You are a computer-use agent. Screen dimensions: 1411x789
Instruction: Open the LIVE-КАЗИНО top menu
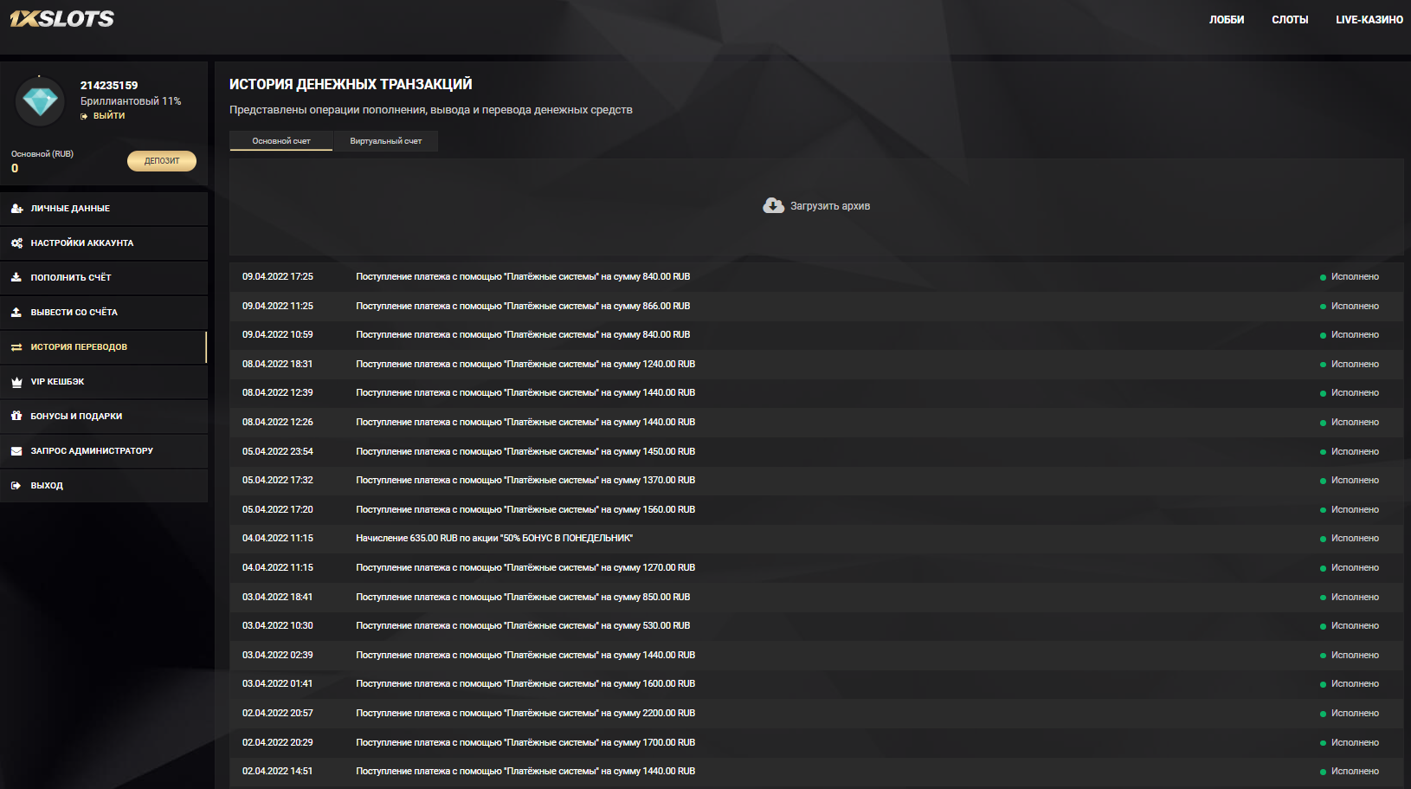(1369, 20)
